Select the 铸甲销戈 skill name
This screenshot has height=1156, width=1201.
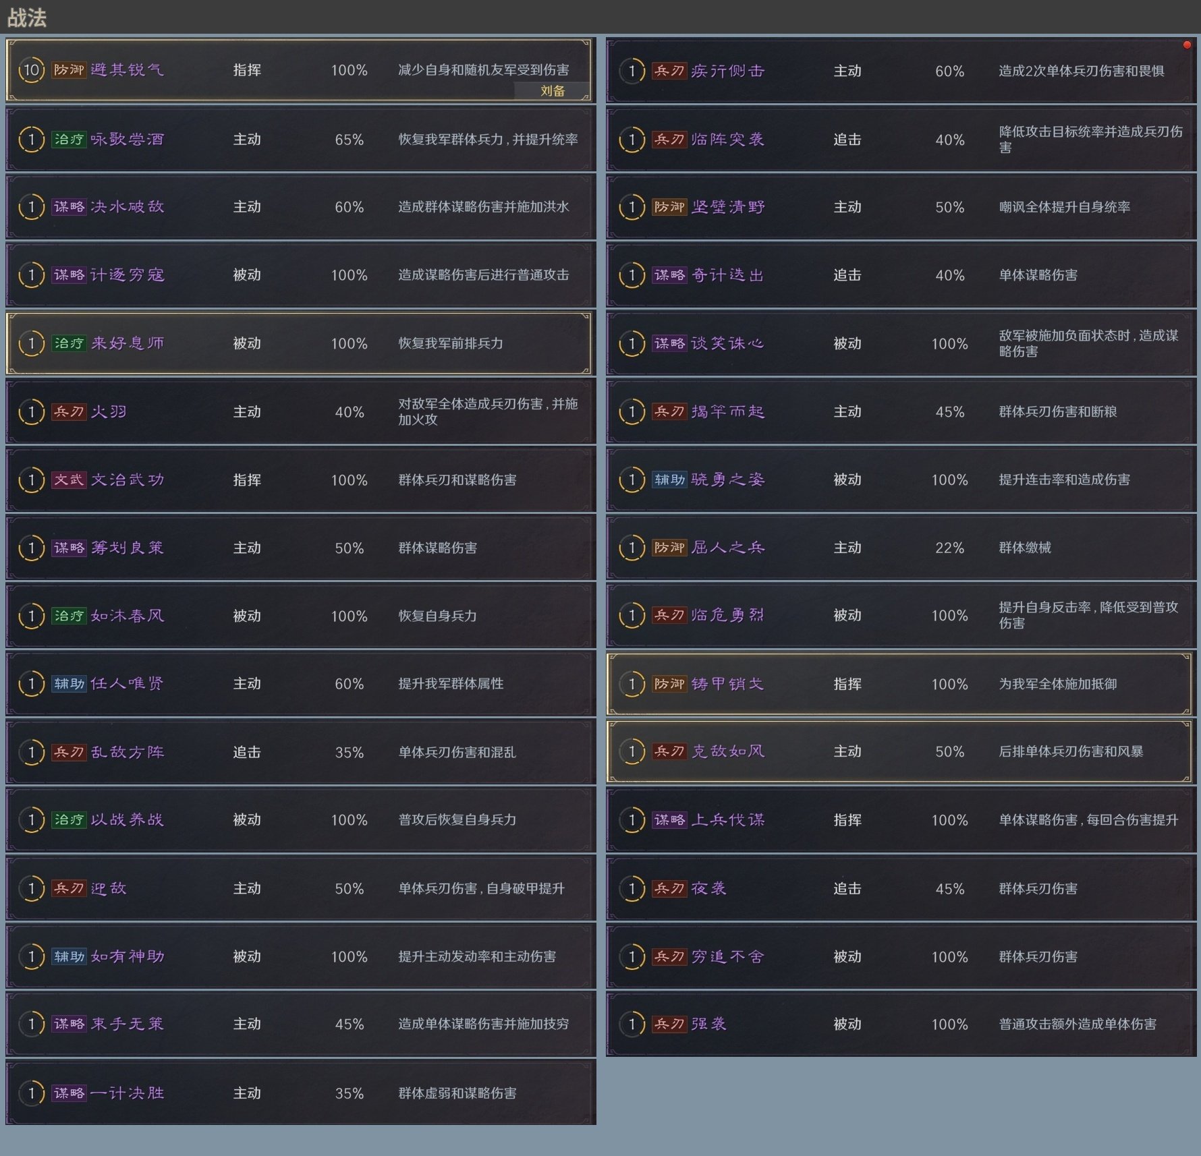coord(728,685)
